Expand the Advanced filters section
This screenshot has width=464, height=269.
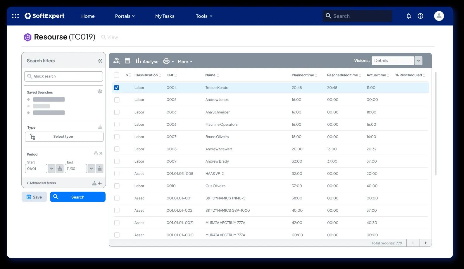tap(41, 183)
